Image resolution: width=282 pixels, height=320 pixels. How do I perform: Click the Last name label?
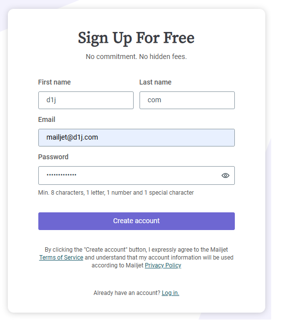[155, 82]
